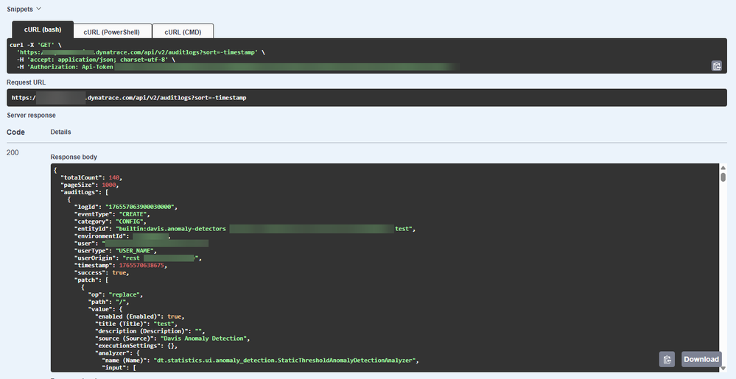Select the cURL (bash) tab

[43, 31]
